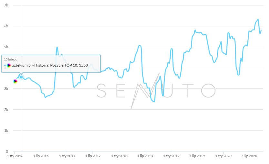Click the '1 lip 2016' axis label

(x=41, y=156)
